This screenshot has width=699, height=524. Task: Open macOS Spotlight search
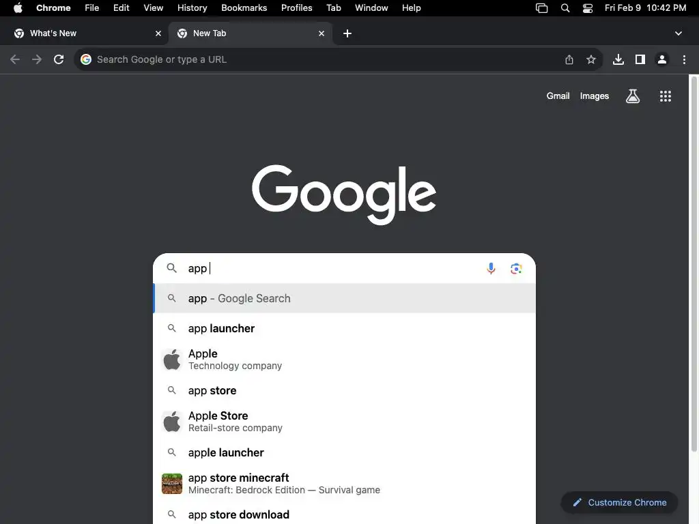(x=565, y=8)
